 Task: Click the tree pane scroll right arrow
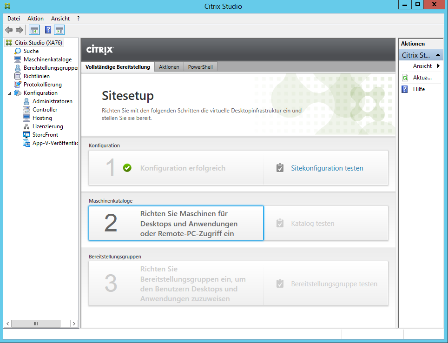coord(74,323)
